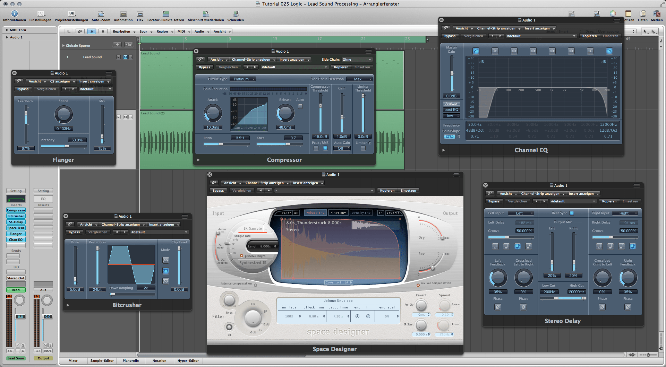666x367 pixels.
Task: Open the Bearbeiten menu in arrange window
Action: pos(123,32)
